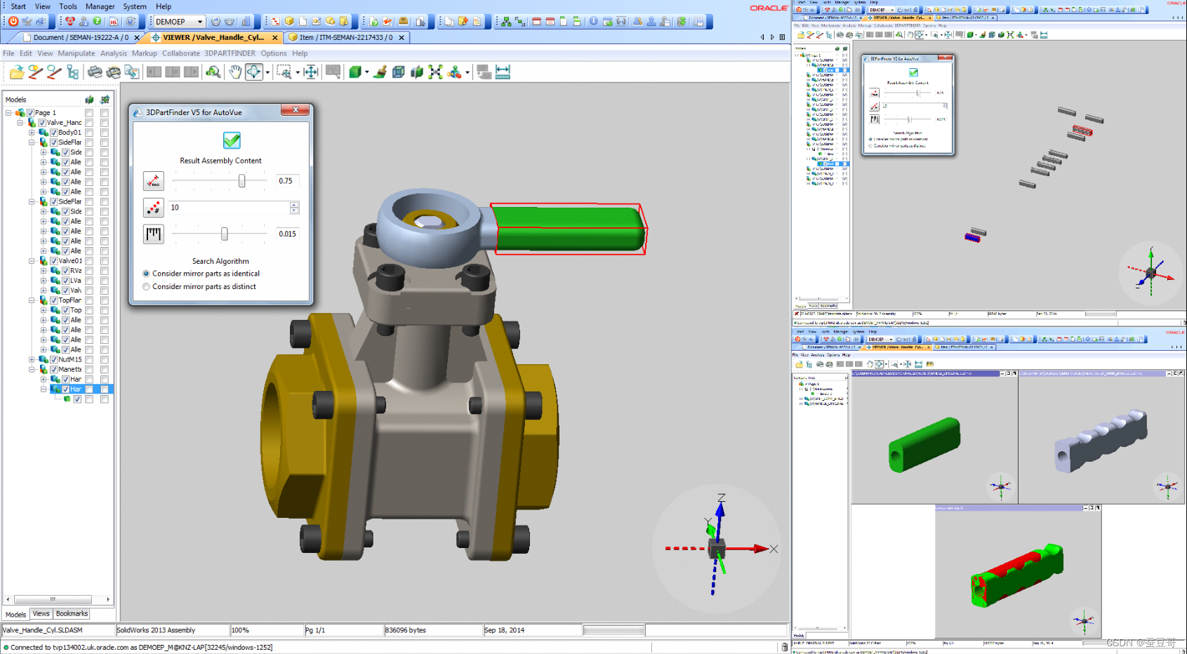Open the Collaborate menu
This screenshot has width=1187, height=654.
coord(180,53)
